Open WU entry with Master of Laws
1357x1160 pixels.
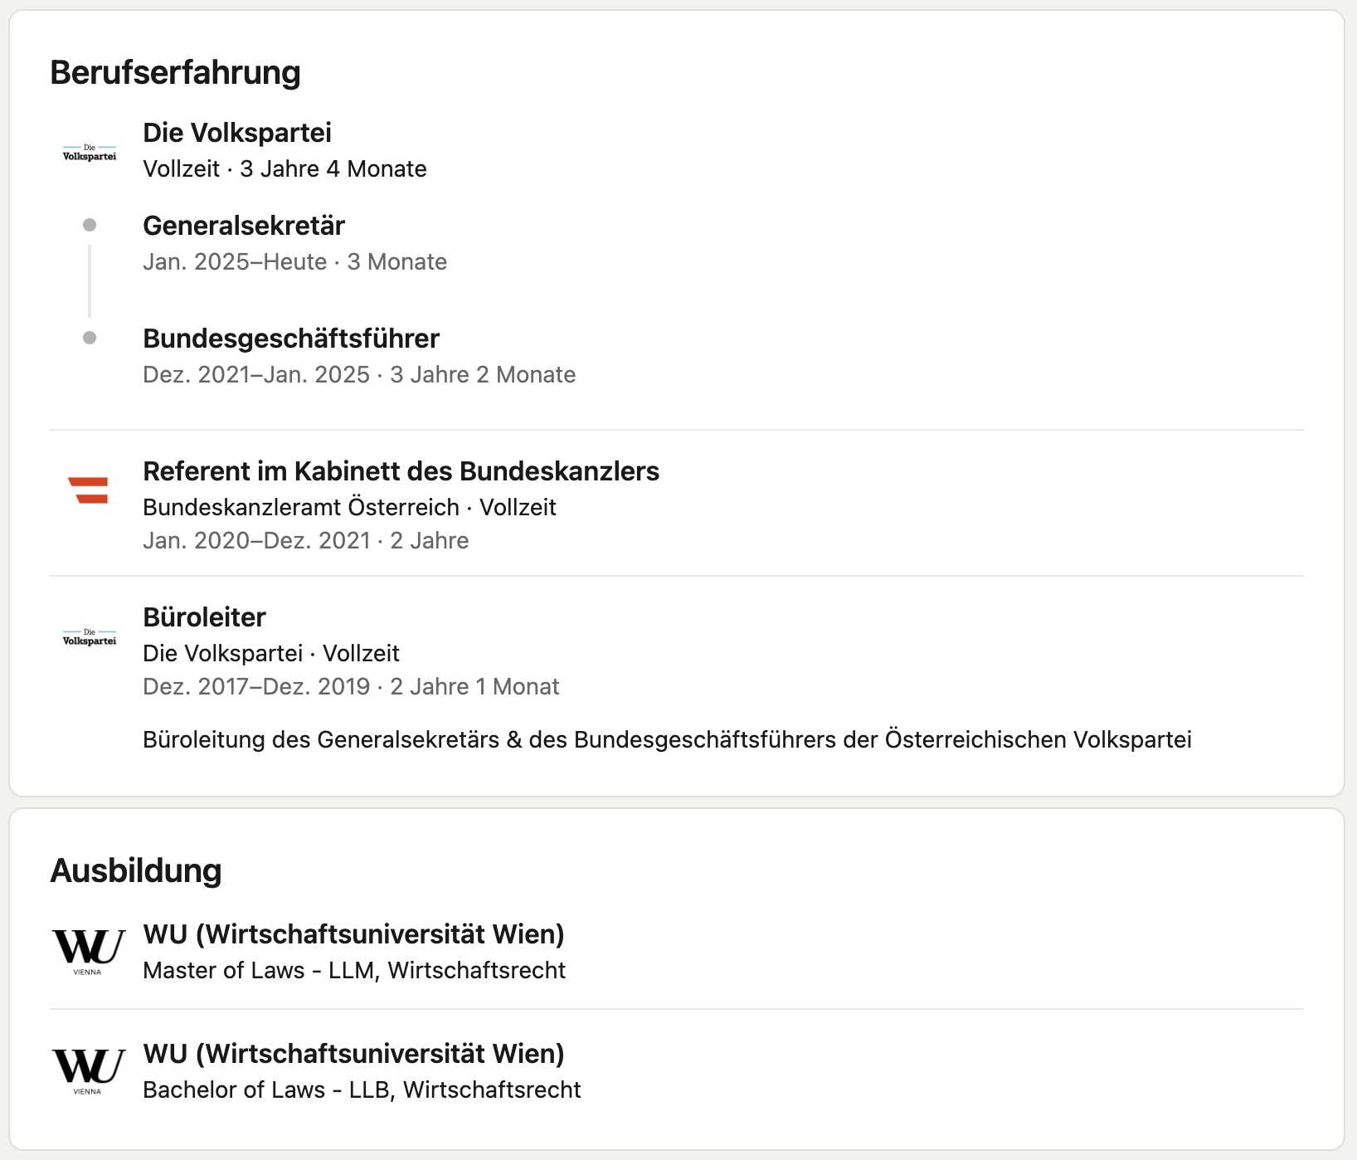(354, 934)
